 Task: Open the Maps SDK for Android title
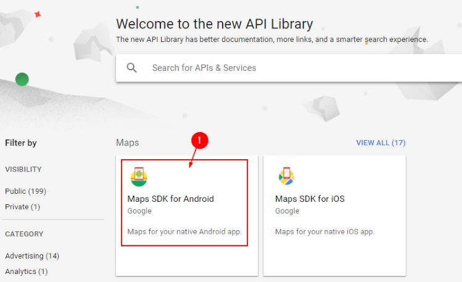(x=171, y=199)
